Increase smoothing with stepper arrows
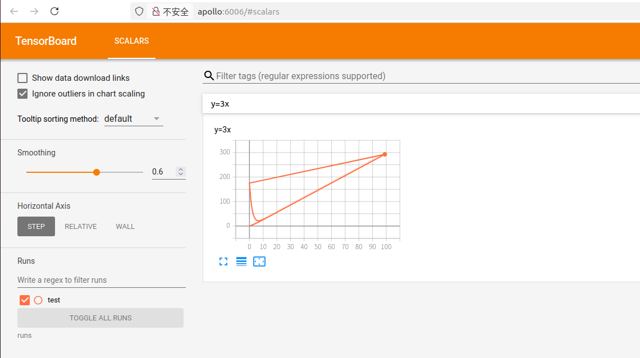 [181, 169]
